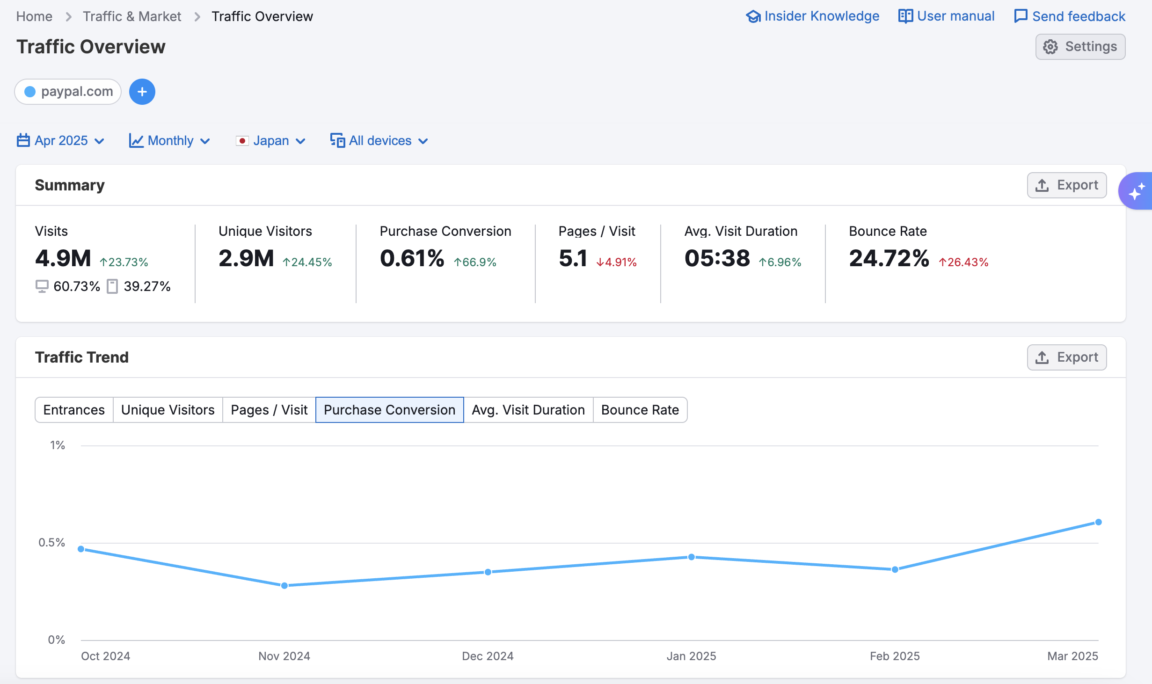The width and height of the screenshot is (1152, 684).
Task: Switch chart to Avg. Visit Duration metric
Action: pos(528,410)
